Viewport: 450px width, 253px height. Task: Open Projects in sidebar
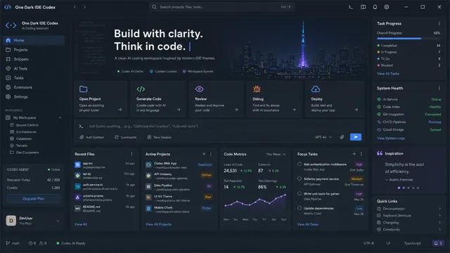tap(34, 50)
